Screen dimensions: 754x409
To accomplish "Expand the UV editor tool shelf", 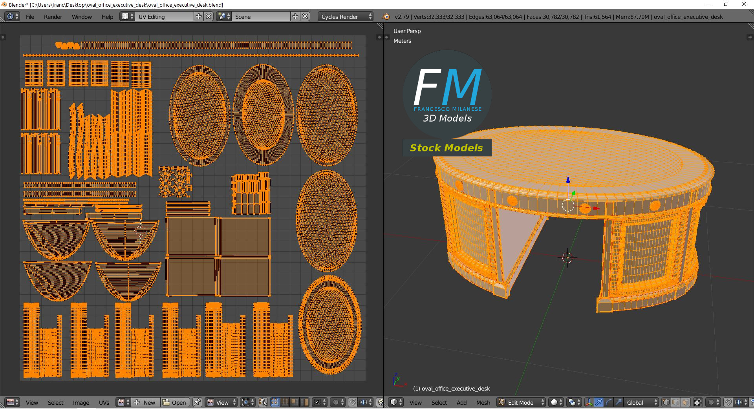I will pos(3,37).
